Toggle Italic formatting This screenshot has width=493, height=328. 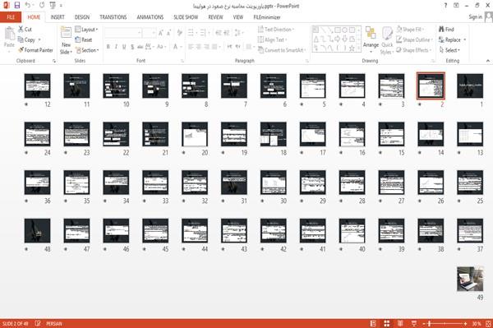click(x=116, y=47)
